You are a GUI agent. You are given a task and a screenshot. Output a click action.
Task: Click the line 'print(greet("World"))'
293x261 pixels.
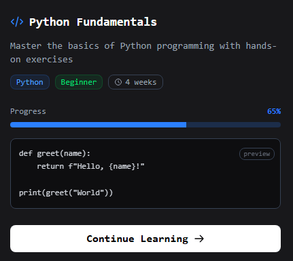66,193
